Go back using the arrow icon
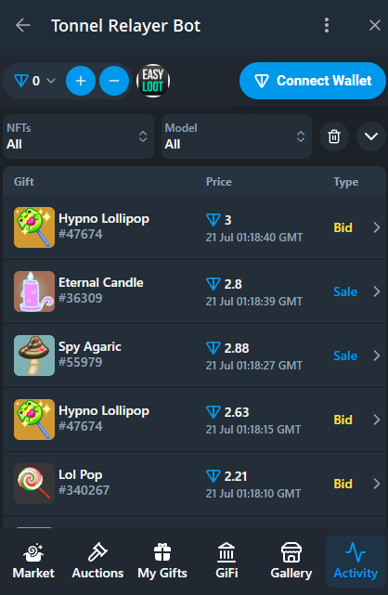Image resolution: width=388 pixels, height=595 pixels. pyautogui.click(x=23, y=25)
